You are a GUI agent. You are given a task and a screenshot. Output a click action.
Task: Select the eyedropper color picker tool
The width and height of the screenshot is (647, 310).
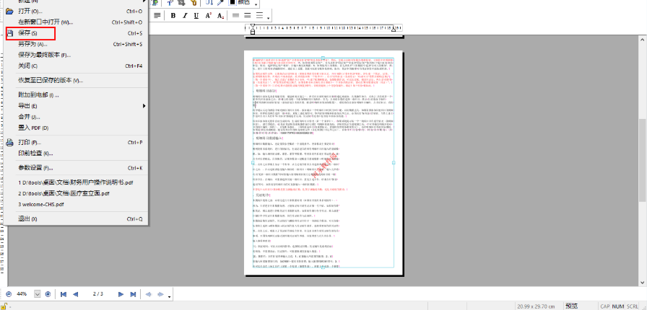pos(221,2)
